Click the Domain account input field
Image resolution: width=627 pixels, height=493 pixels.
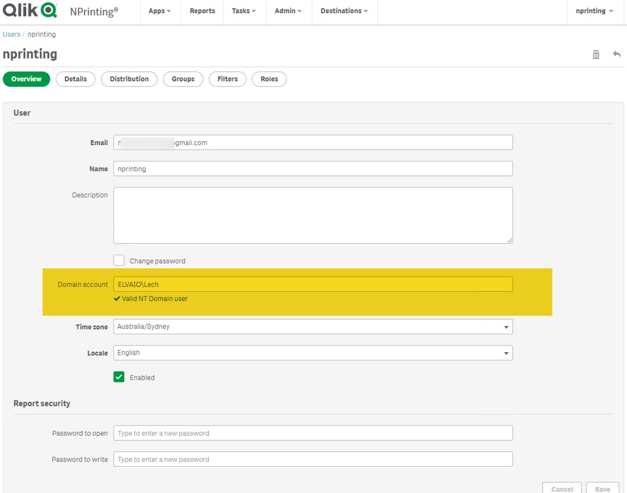tap(312, 284)
